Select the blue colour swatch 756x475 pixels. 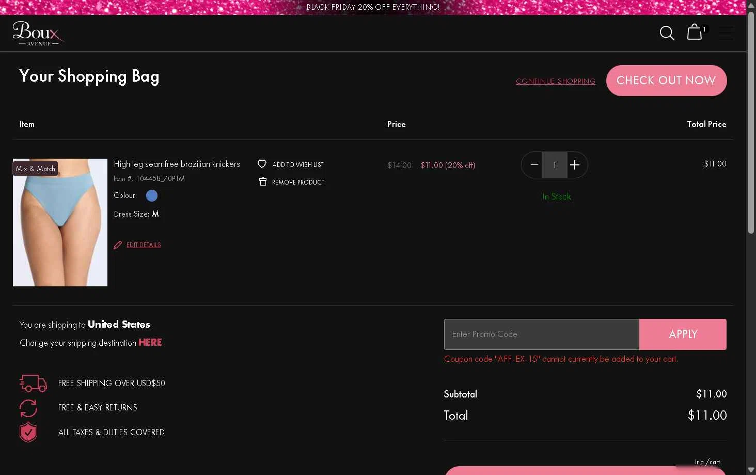pos(152,195)
